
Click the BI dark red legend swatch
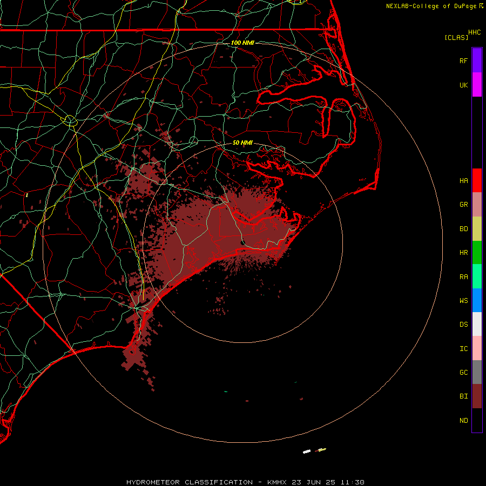477,396
